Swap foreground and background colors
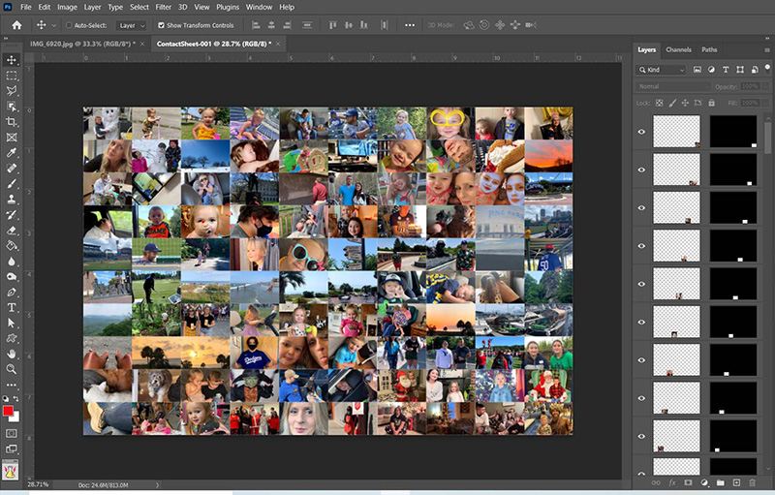The image size is (775, 495). click(16, 398)
